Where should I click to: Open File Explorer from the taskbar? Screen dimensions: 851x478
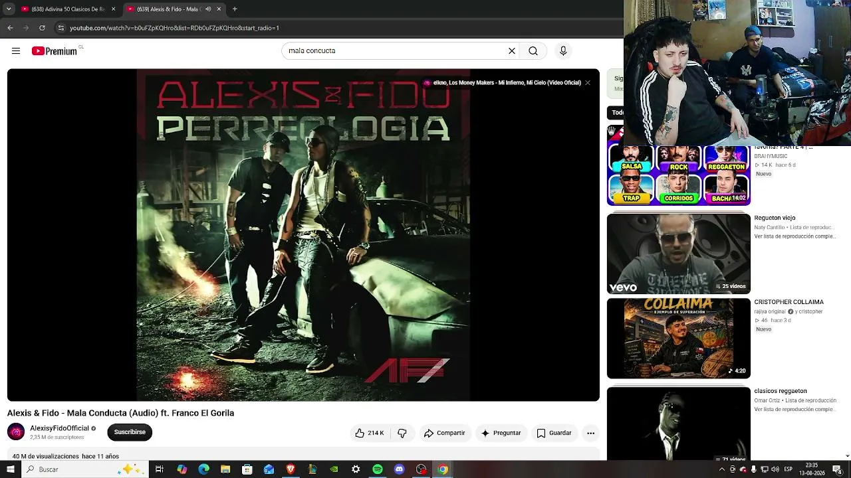click(225, 469)
